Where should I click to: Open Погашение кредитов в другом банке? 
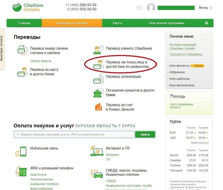pos(130,92)
